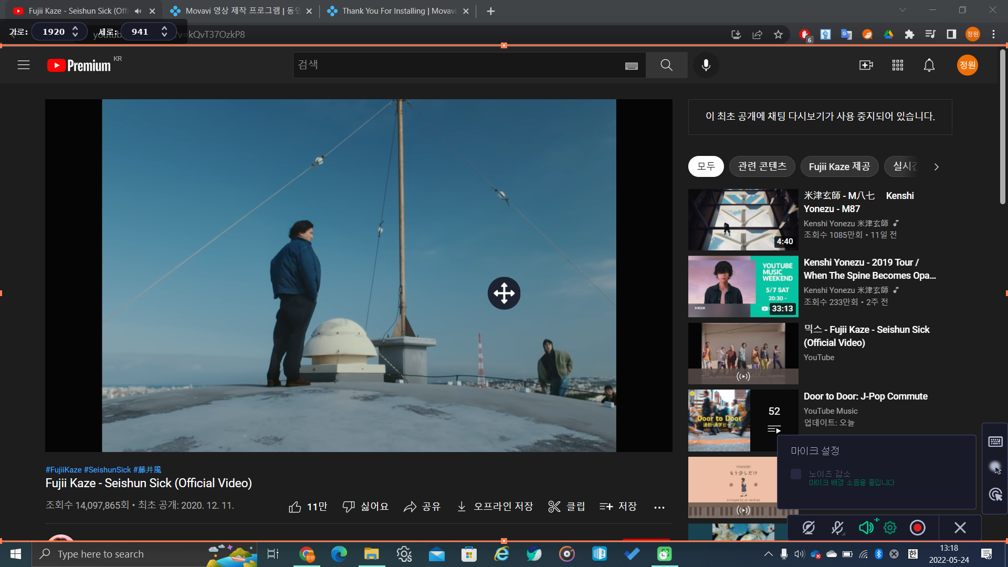Open the YouTube create video icon
Image resolution: width=1008 pixels, height=567 pixels.
866,65
